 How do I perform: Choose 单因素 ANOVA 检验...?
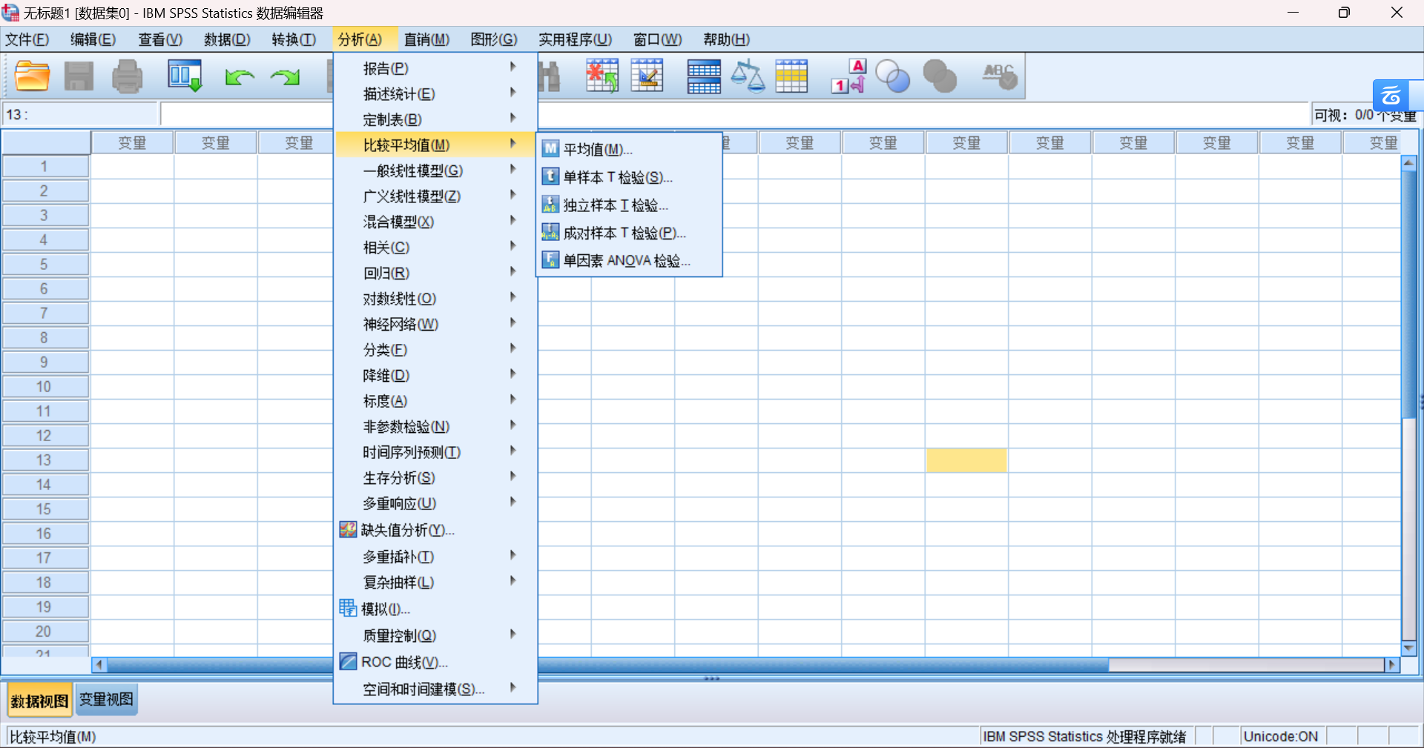tap(629, 260)
